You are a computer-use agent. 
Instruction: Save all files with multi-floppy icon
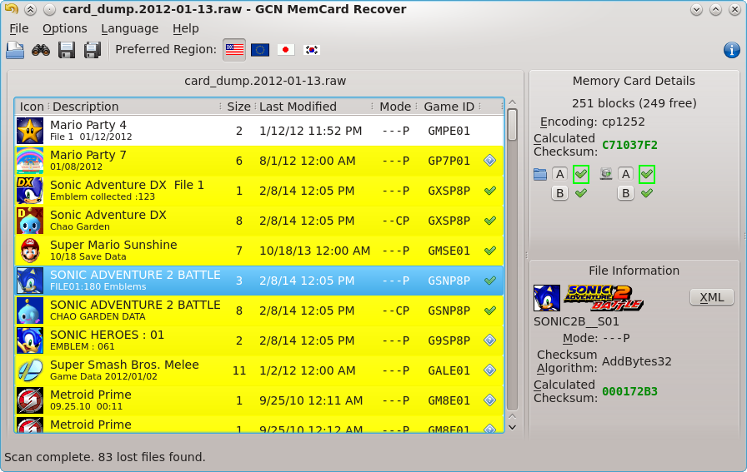pyautogui.click(x=93, y=50)
